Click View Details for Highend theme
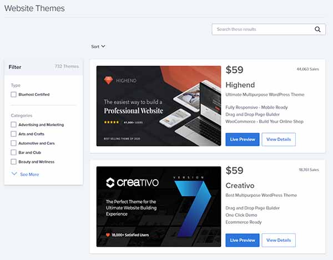The image size is (333, 260). click(279, 139)
